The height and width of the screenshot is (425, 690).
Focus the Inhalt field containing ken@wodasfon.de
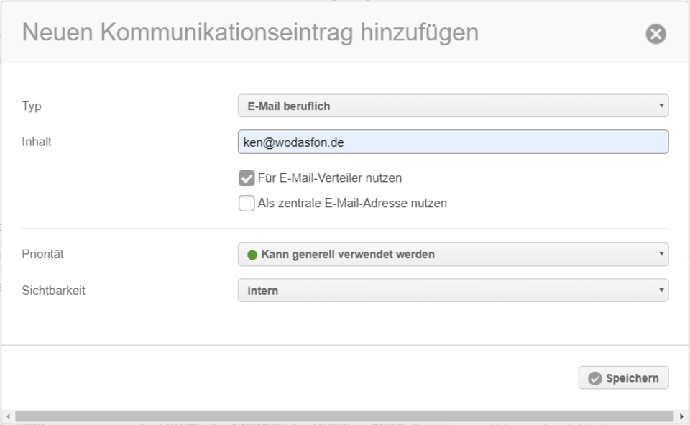click(454, 142)
